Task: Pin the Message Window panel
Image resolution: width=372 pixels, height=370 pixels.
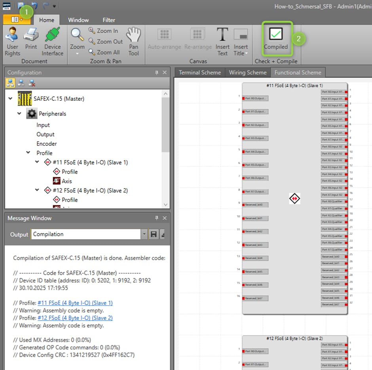Action: coord(157,218)
